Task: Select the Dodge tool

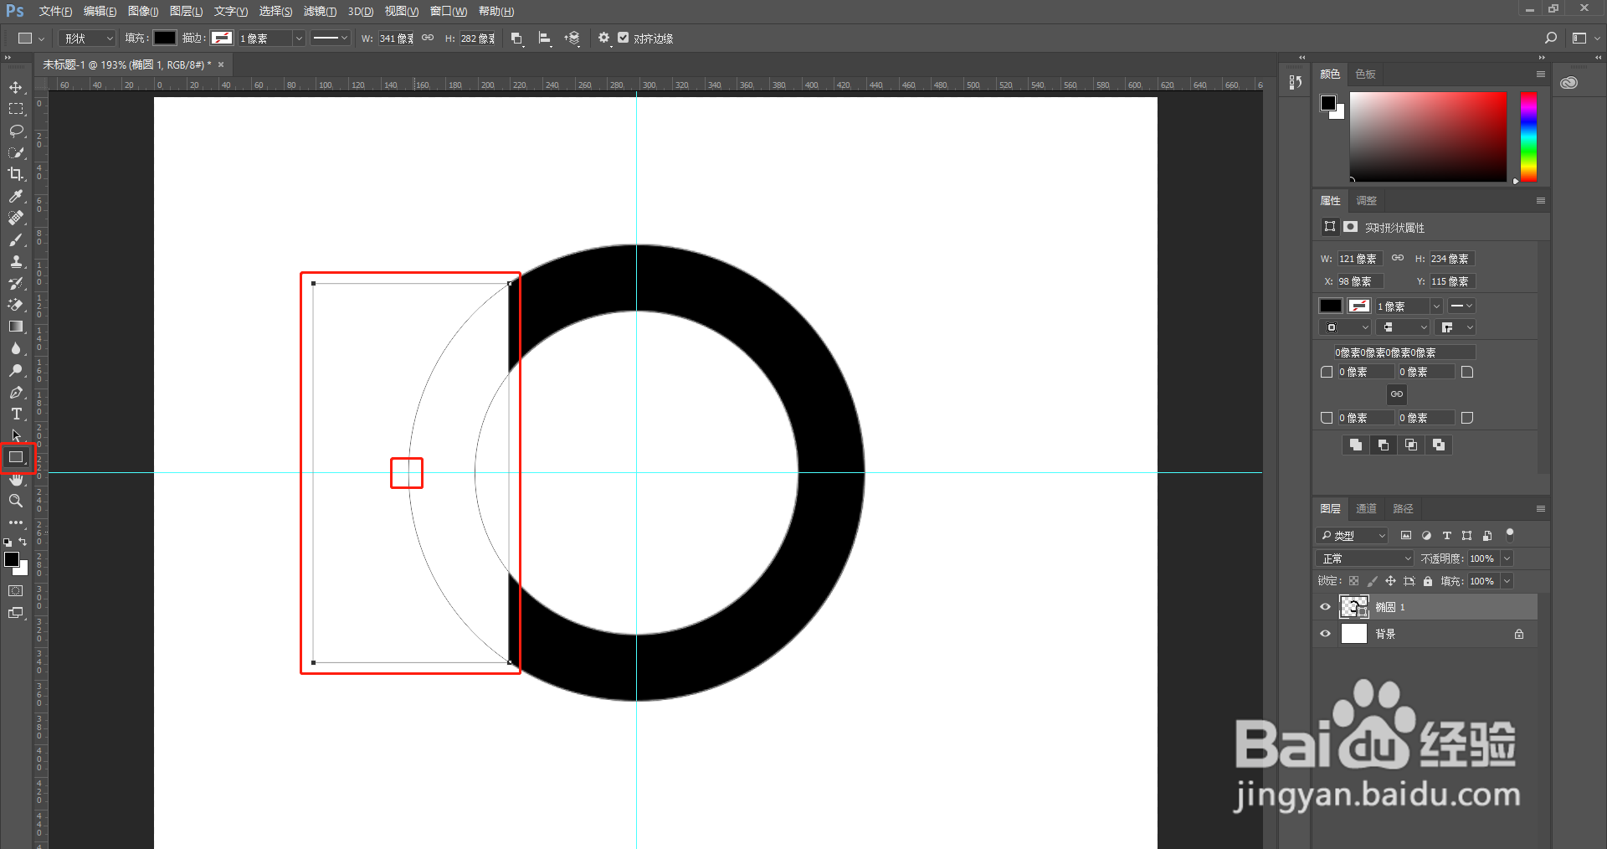Action: [x=16, y=370]
